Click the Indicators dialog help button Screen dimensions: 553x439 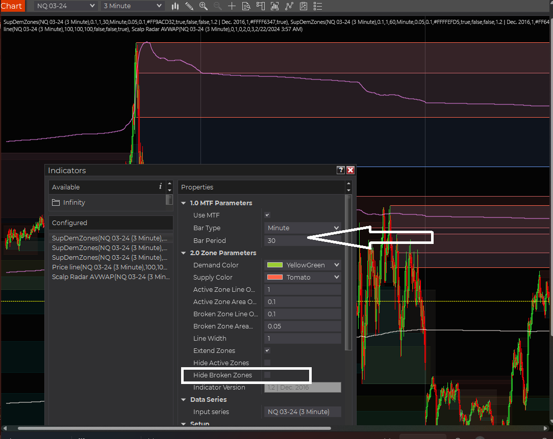341,170
